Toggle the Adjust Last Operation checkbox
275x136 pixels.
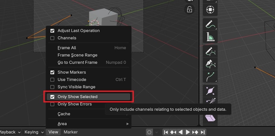52,31
